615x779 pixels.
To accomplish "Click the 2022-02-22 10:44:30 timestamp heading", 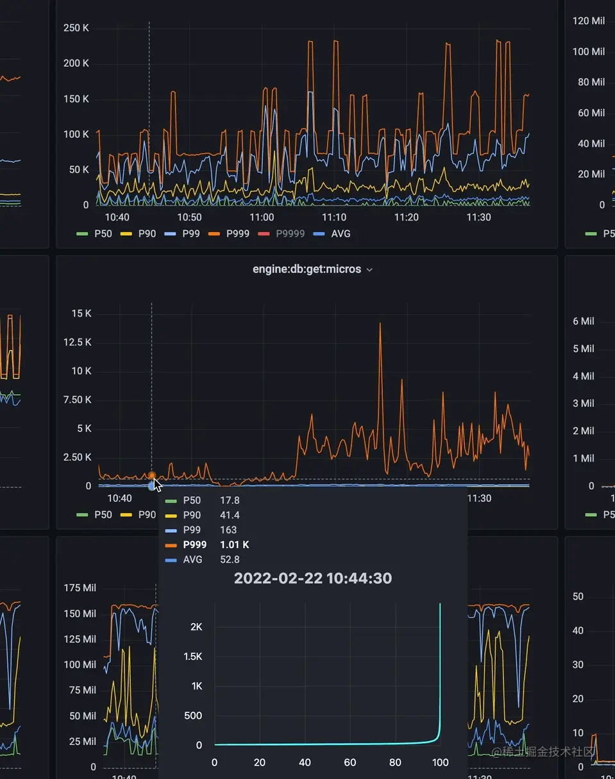I will [313, 578].
